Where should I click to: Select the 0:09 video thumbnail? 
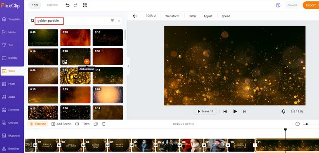[108, 95]
